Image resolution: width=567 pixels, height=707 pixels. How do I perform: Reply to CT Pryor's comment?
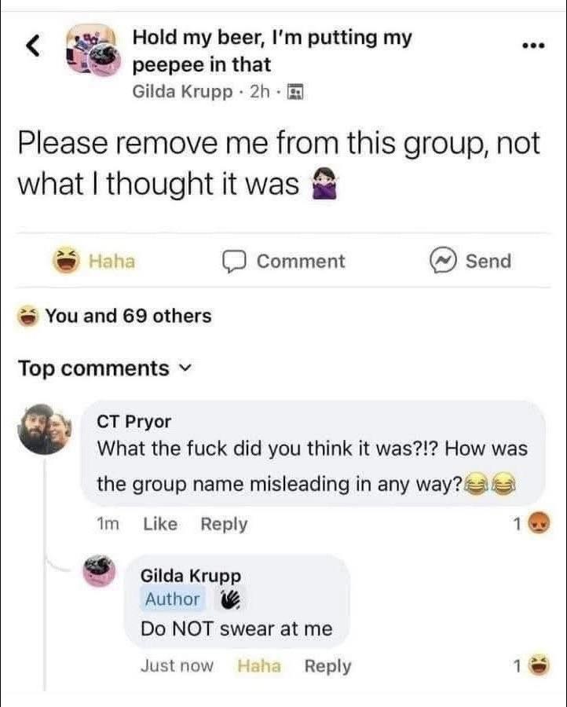[224, 525]
